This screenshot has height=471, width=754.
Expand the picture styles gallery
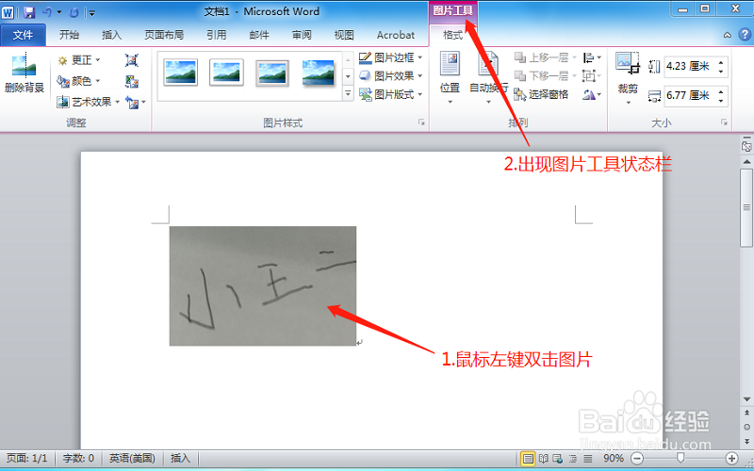click(x=348, y=93)
